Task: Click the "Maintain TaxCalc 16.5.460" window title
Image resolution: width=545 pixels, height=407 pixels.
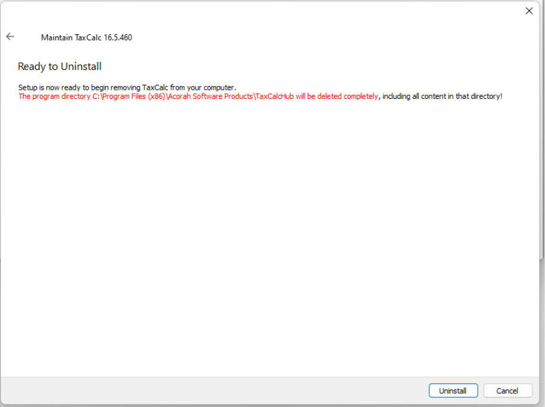Action: coord(86,37)
